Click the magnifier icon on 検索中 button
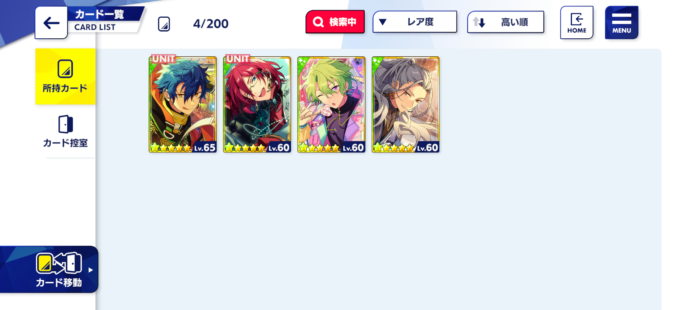The height and width of the screenshot is (310, 673). (x=318, y=22)
